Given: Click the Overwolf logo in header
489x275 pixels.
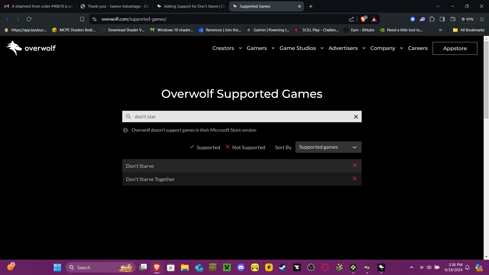Looking at the screenshot, I should coord(31,48).
